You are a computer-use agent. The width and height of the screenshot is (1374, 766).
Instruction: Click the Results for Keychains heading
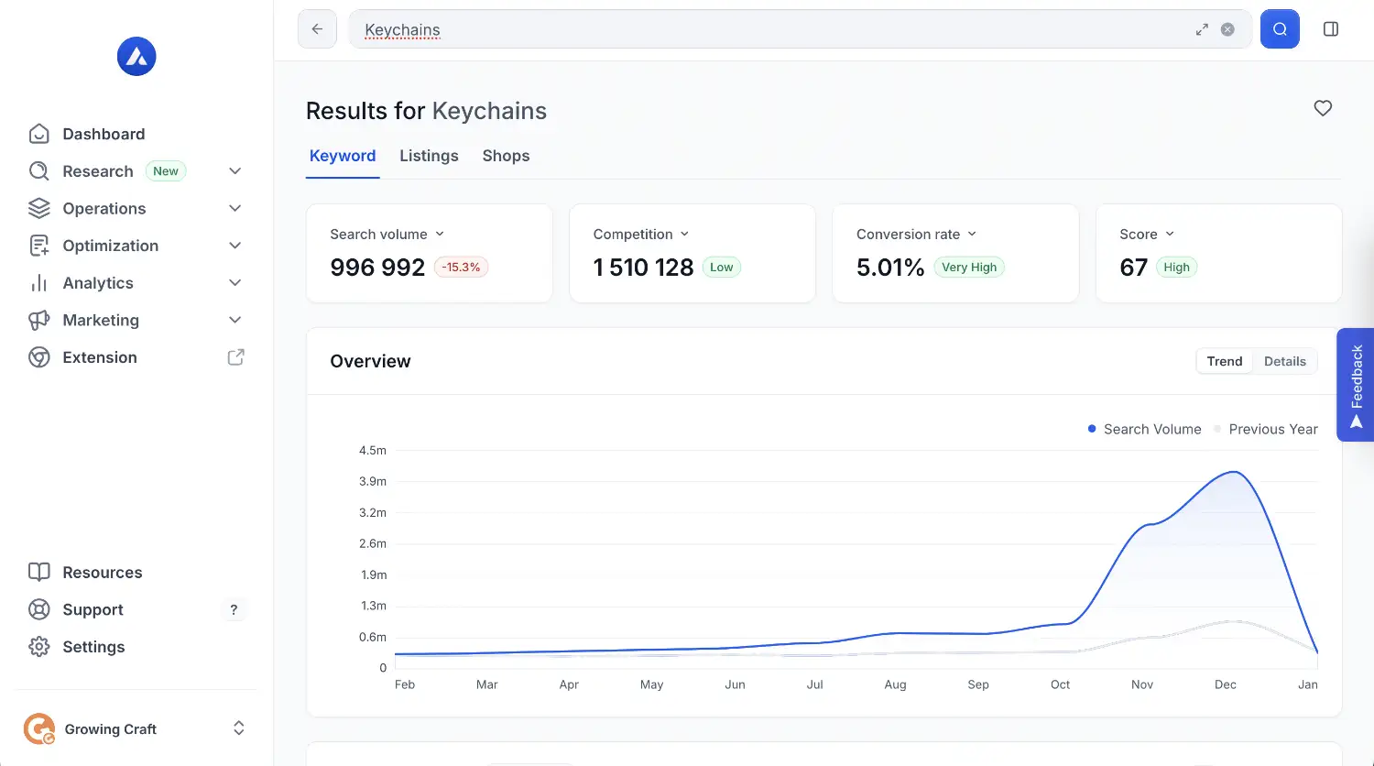pyautogui.click(x=426, y=111)
